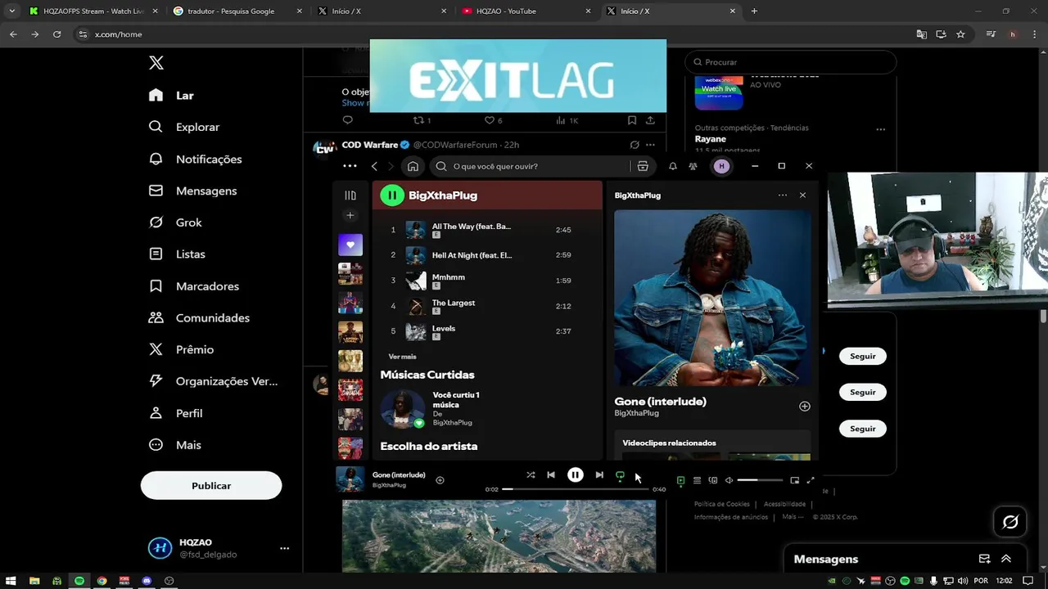Expand Your Library in Spotify sidebar

point(350,196)
